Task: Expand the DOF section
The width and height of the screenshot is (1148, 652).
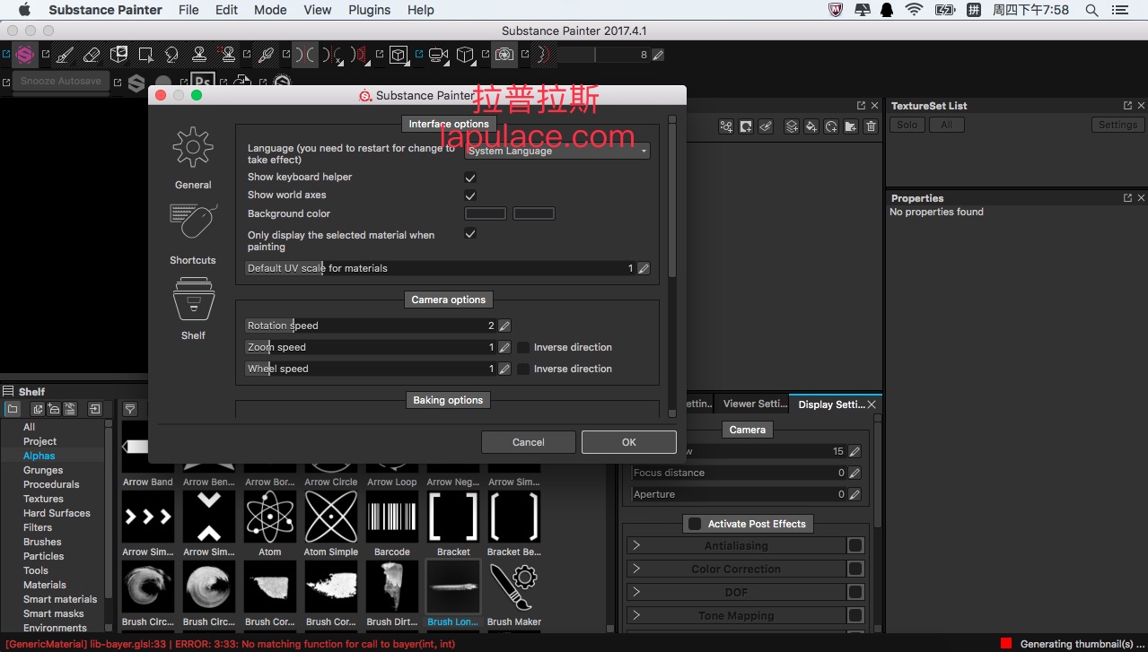Action: (635, 592)
